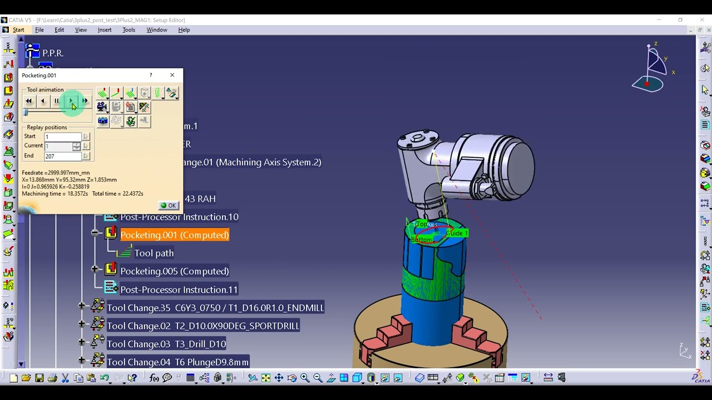Expand Tool Change.35 node
Viewport: 712px width, 400px height.
click(82, 306)
